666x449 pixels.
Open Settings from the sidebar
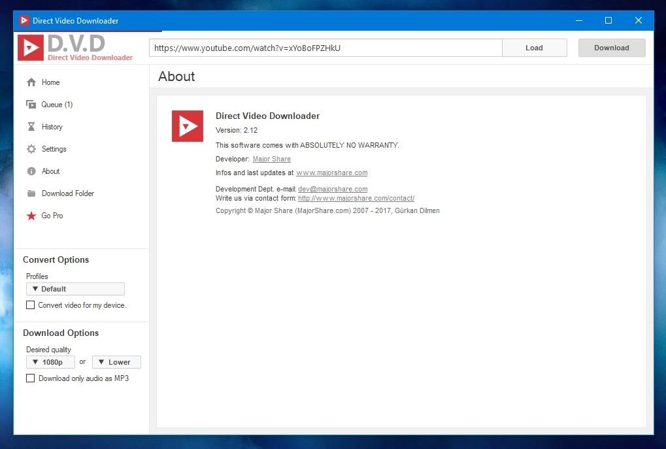coord(54,149)
